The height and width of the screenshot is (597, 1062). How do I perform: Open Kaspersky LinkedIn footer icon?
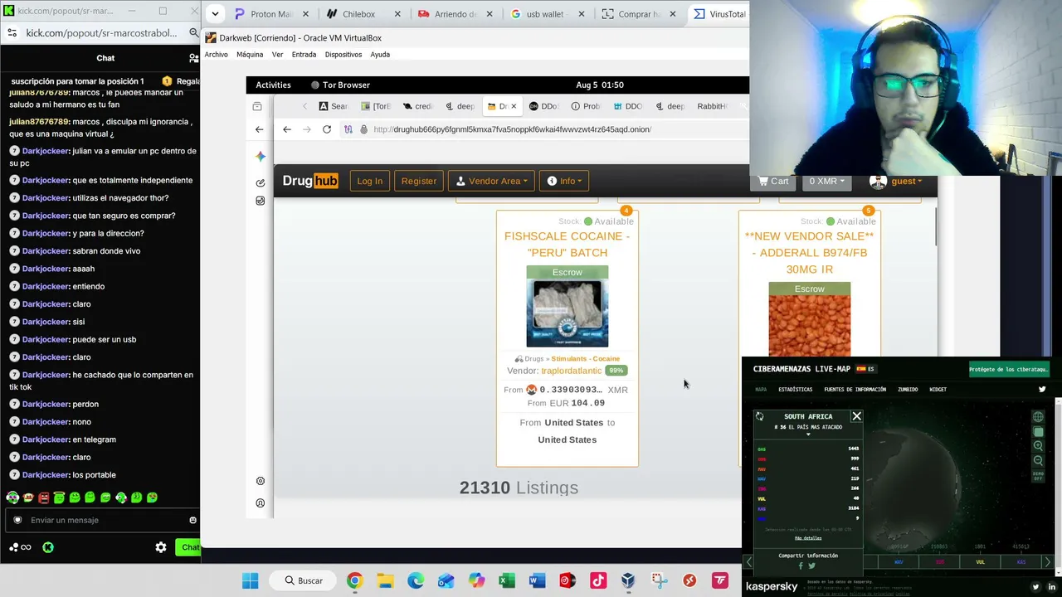[1051, 587]
